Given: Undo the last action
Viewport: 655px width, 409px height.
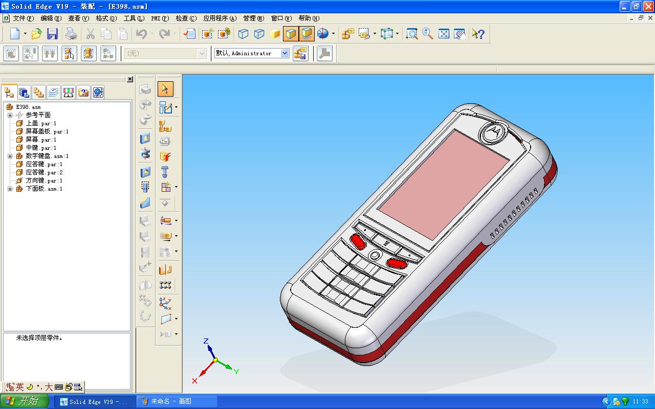Looking at the screenshot, I should click(x=142, y=34).
